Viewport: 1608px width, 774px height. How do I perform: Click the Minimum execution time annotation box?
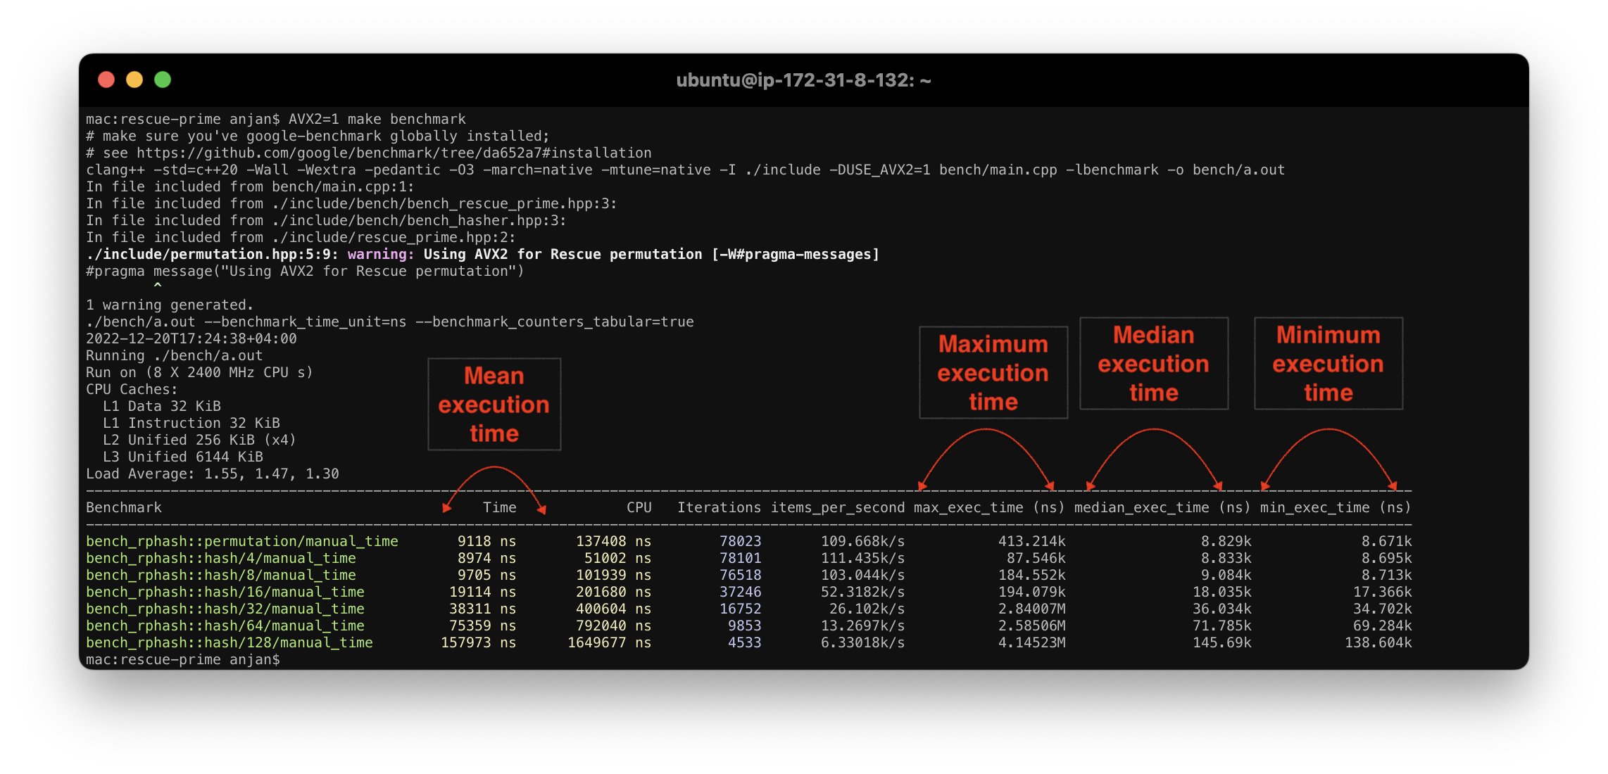(1328, 364)
